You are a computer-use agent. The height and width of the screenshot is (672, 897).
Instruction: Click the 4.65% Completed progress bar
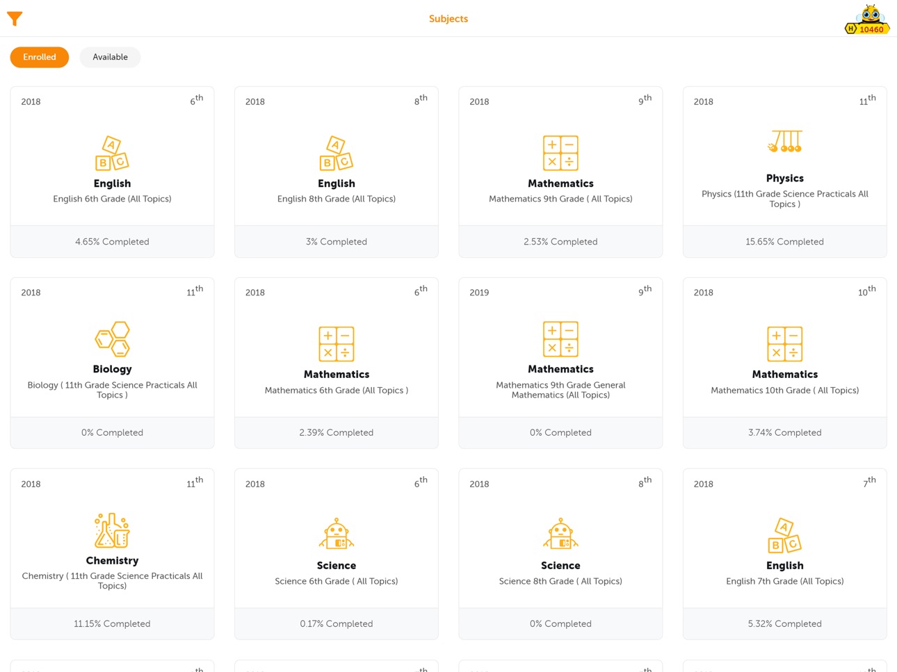coord(112,242)
